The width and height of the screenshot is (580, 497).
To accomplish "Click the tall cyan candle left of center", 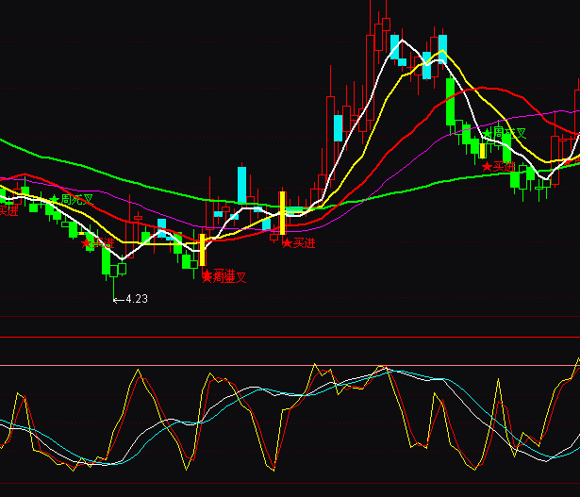I will (242, 184).
